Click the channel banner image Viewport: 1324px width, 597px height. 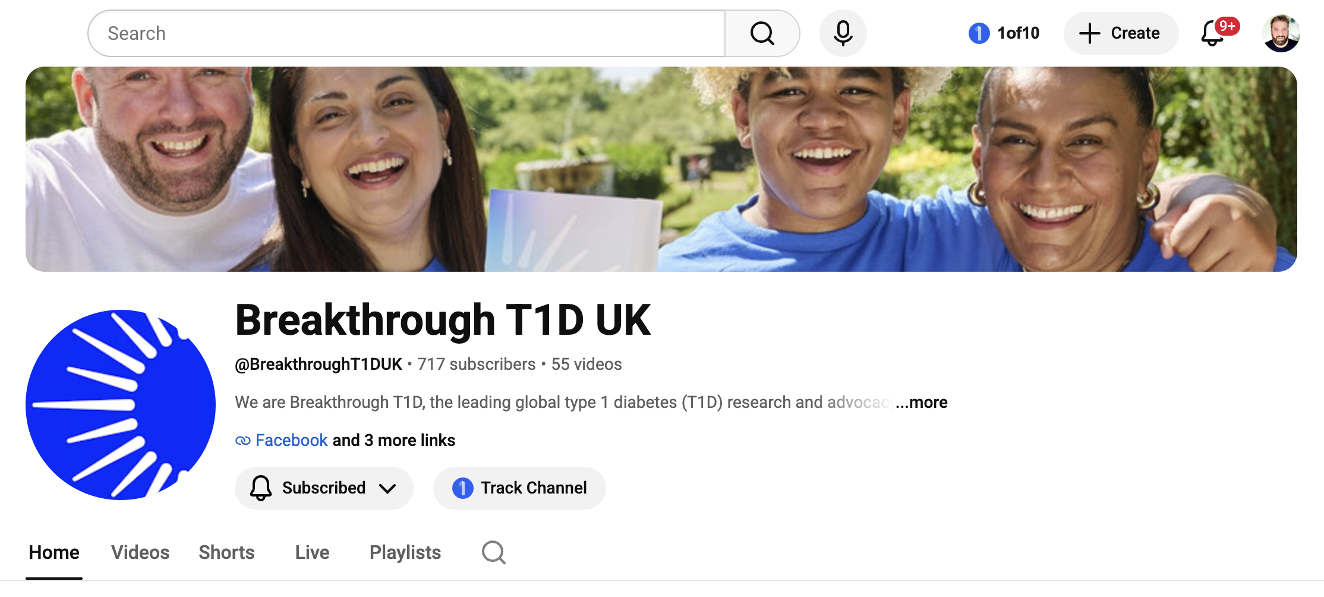click(x=661, y=169)
